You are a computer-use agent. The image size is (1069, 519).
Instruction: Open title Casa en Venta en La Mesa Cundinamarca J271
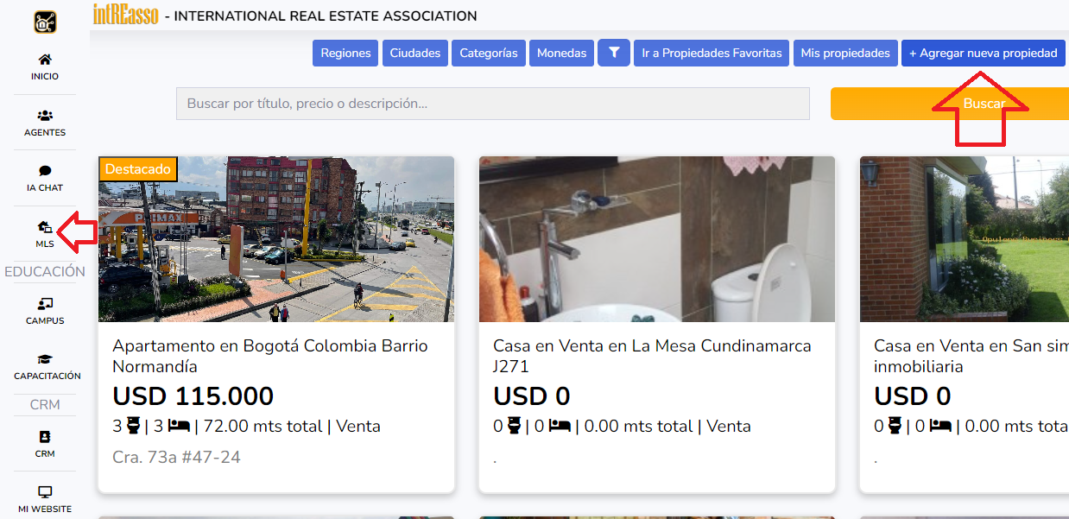pos(652,356)
